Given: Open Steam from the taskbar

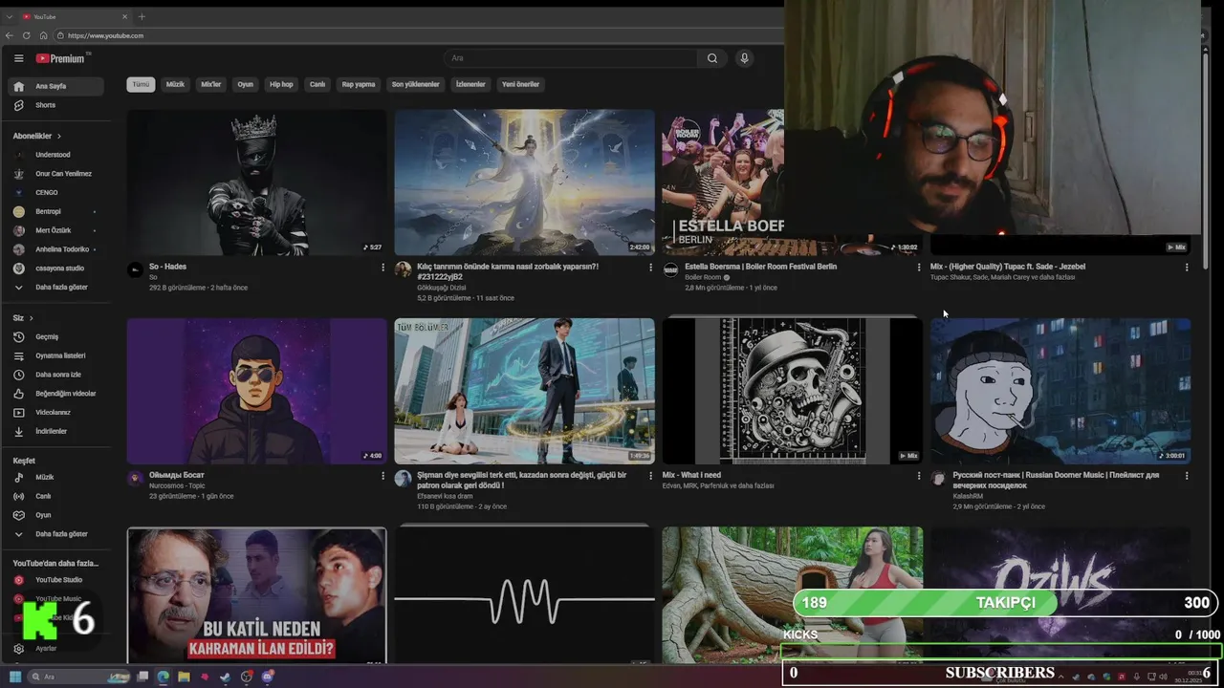Looking at the screenshot, I should (x=226, y=677).
